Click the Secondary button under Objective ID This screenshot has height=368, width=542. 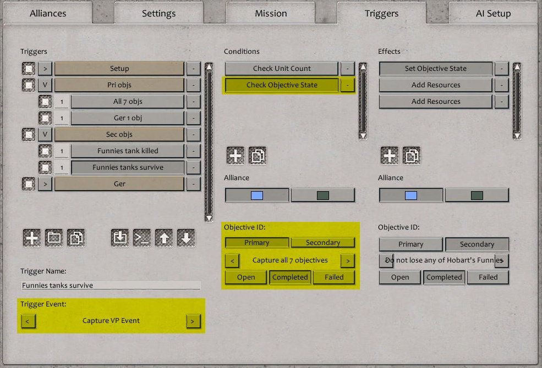click(x=323, y=242)
